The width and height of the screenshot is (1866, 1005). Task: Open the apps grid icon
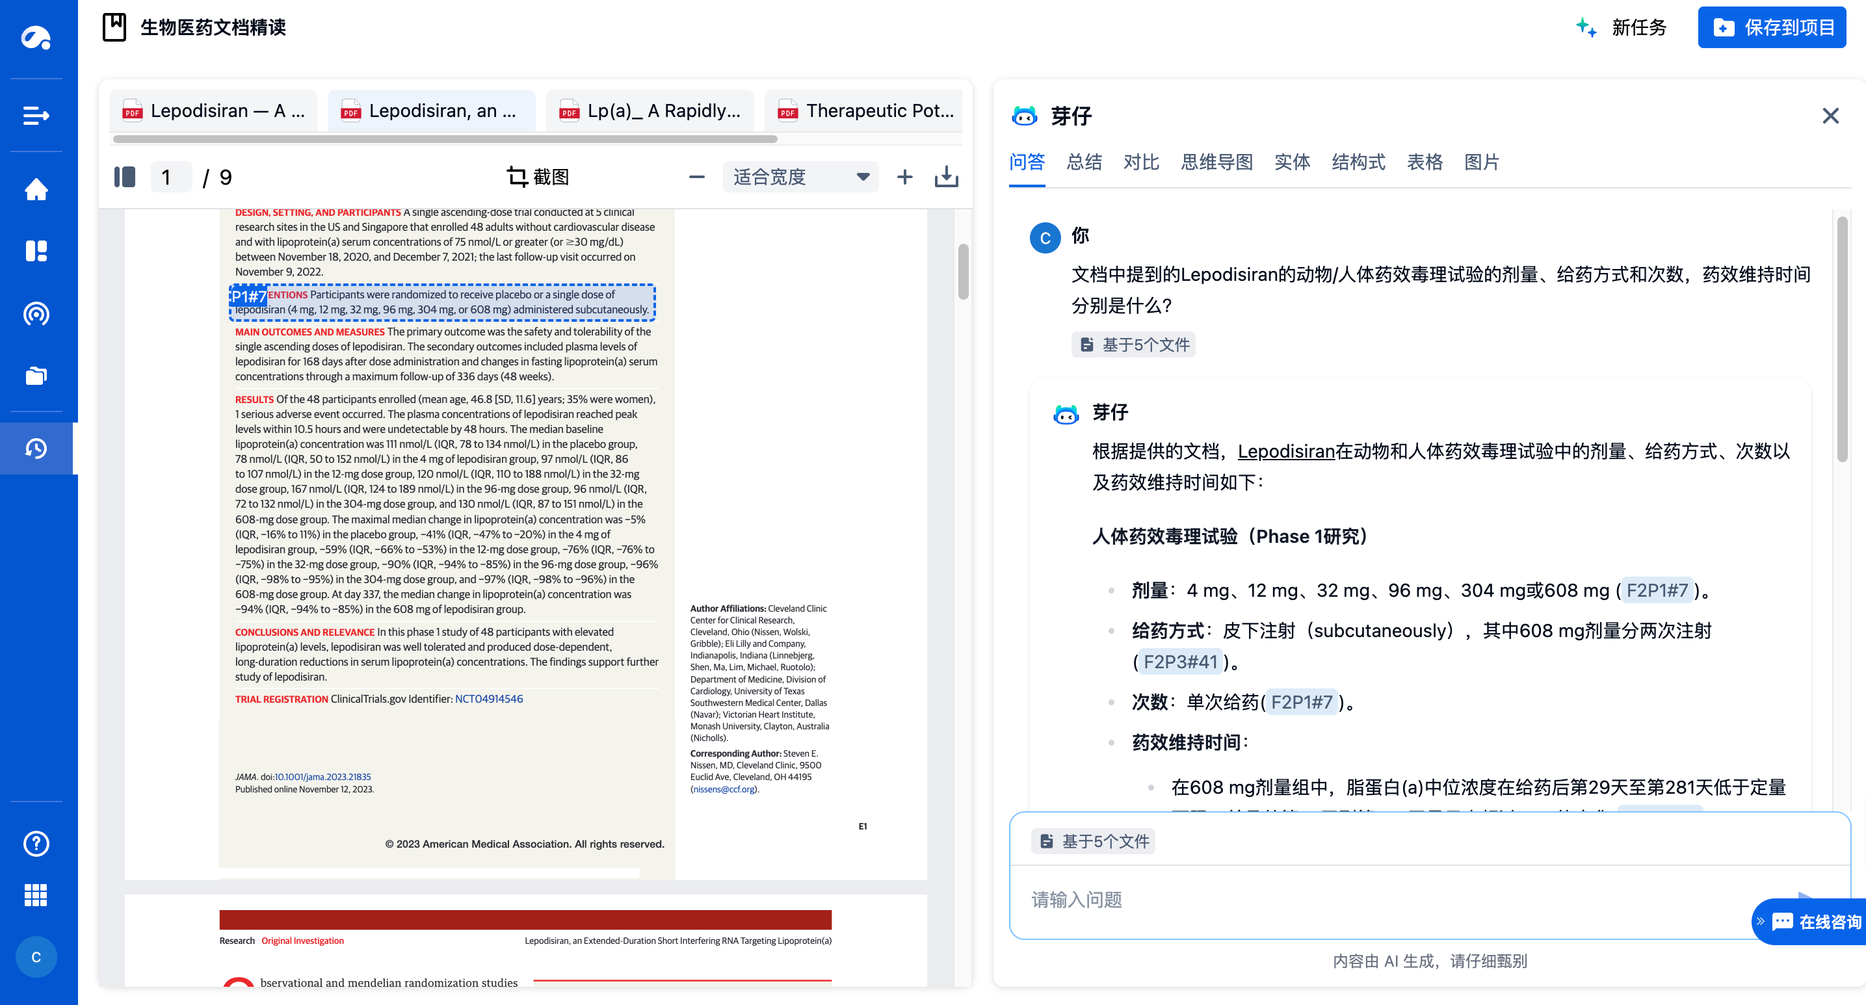point(36,896)
